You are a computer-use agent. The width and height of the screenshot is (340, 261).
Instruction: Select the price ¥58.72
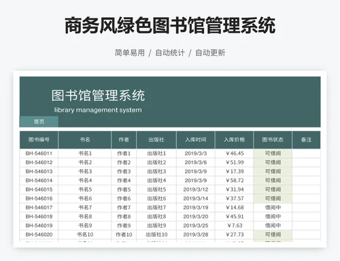click(235, 181)
